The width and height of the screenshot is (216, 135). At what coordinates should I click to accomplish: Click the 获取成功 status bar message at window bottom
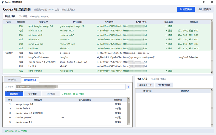pyautogui.click(x=16, y=131)
